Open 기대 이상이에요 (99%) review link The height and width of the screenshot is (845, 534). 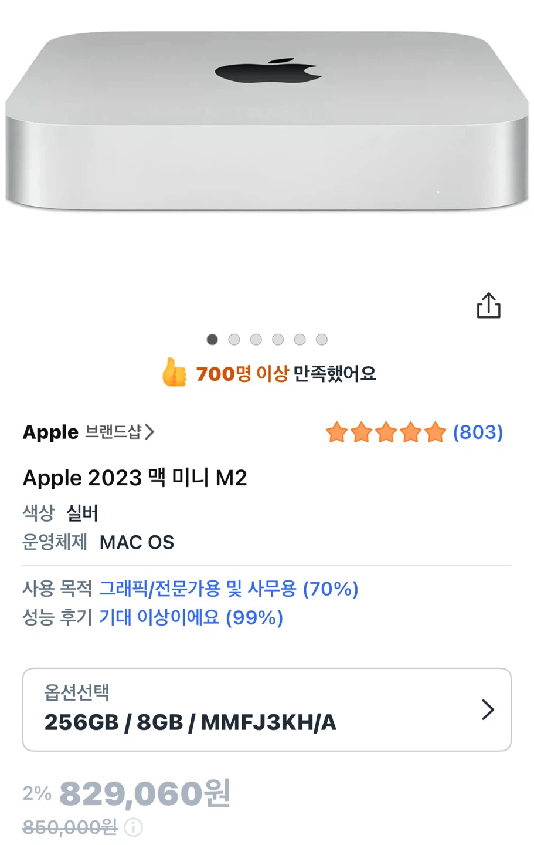pyautogui.click(x=191, y=617)
